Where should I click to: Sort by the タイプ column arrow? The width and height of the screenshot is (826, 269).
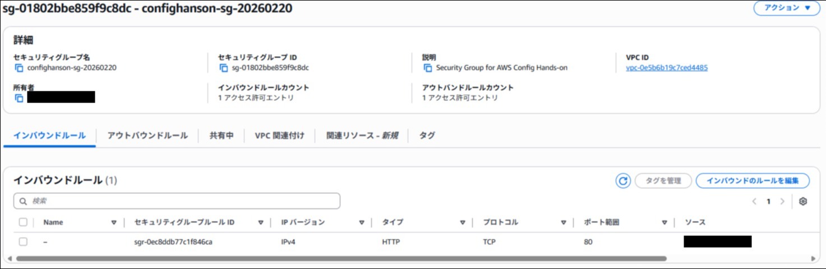(462, 222)
